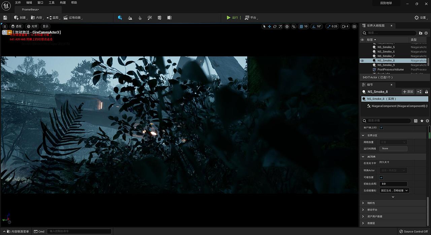Open Unreal Engine logo home icon
The width and height of the screenshot is (431, 235).
(6, 6)
